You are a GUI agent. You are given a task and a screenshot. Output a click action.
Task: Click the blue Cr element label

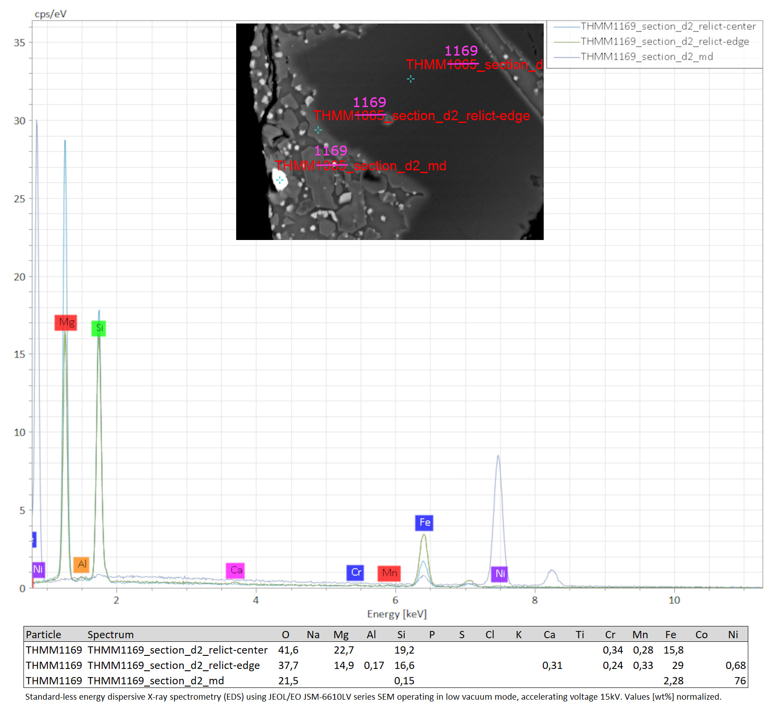point(355,573)
